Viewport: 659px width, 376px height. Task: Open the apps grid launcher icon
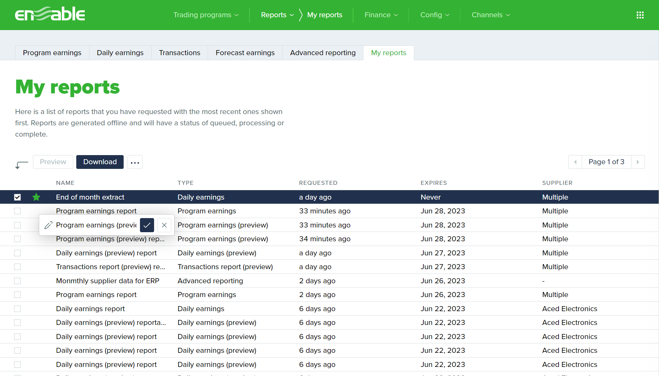tap(640, 15)
